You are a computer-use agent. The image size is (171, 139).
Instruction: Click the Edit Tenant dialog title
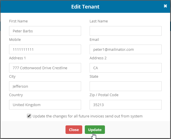[x=85, y=6]
